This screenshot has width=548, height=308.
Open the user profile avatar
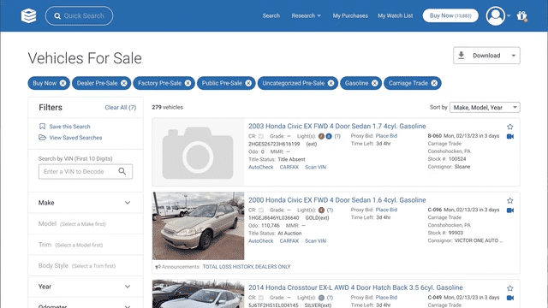(495, 15)
